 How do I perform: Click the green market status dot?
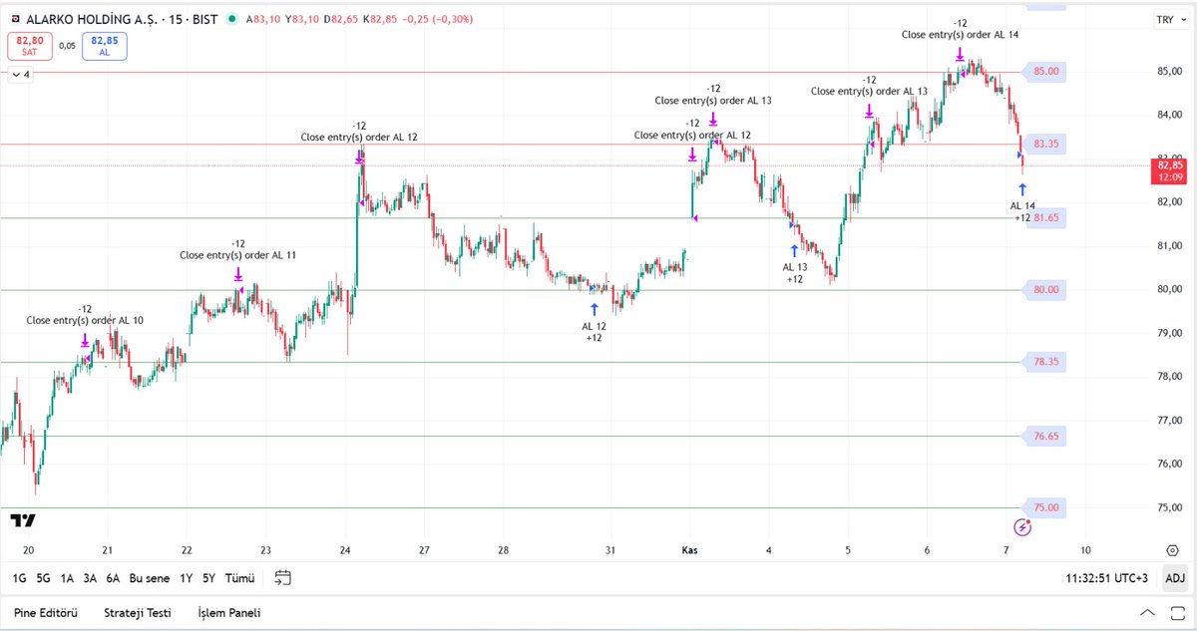pos(232,19)
